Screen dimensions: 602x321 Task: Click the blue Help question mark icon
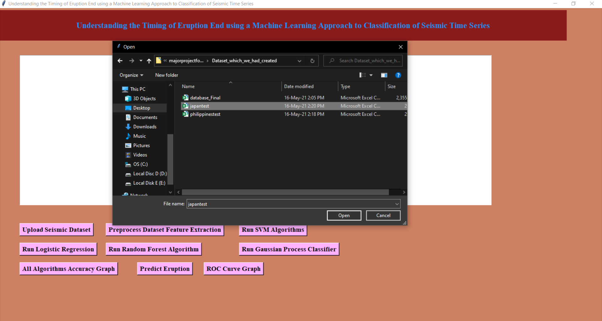coord(398,75)
